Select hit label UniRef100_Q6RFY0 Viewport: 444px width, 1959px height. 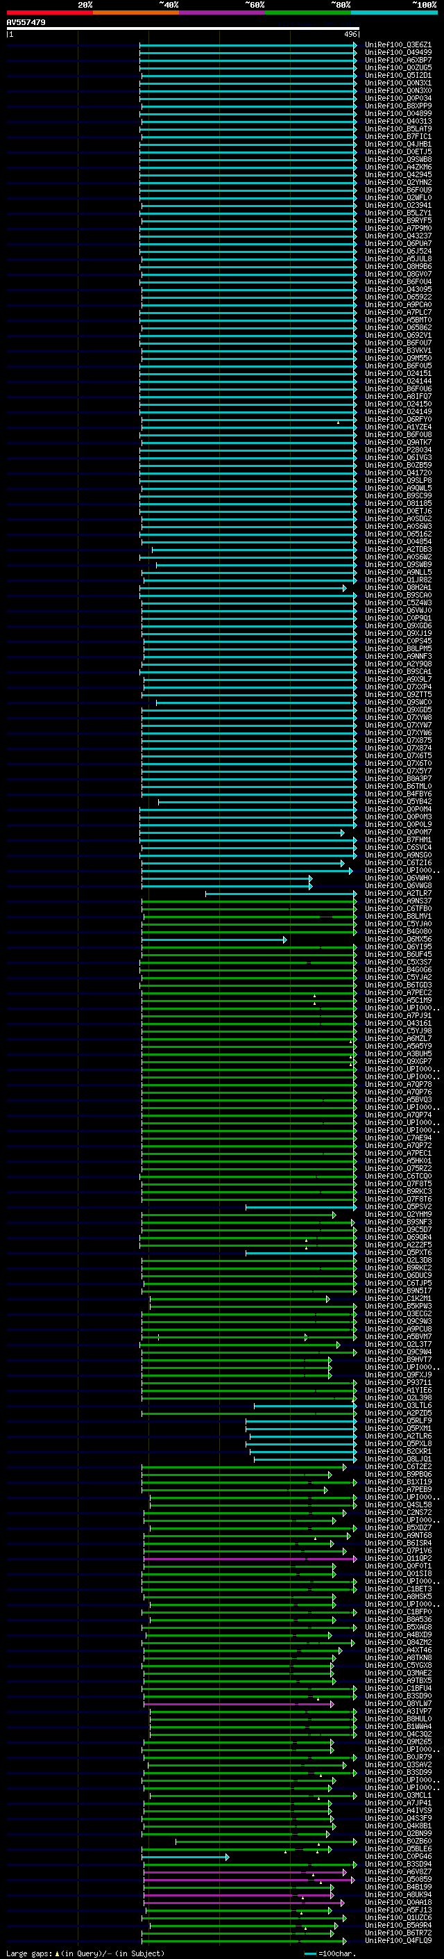398,420
